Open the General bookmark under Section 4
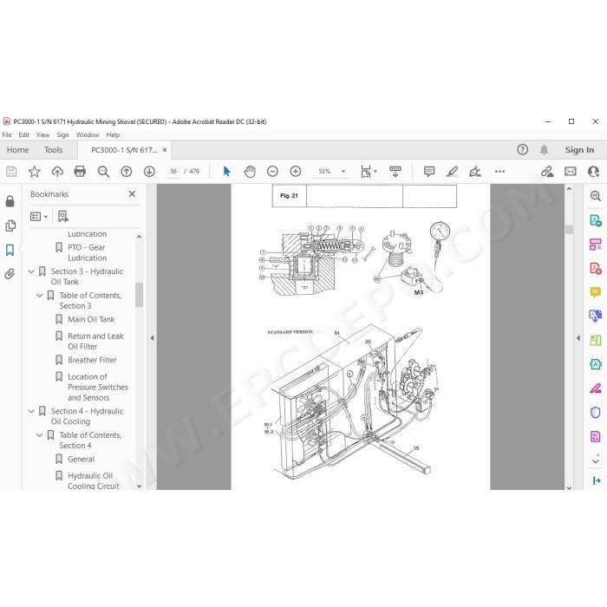 pos(81,459)
